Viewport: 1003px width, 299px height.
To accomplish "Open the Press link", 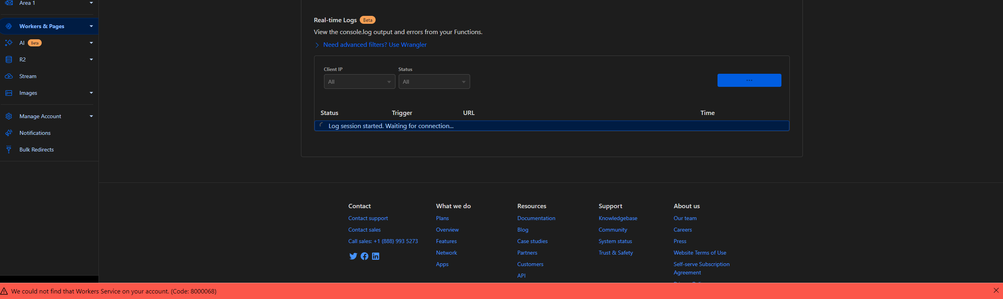I will click(x=680, y=241).
